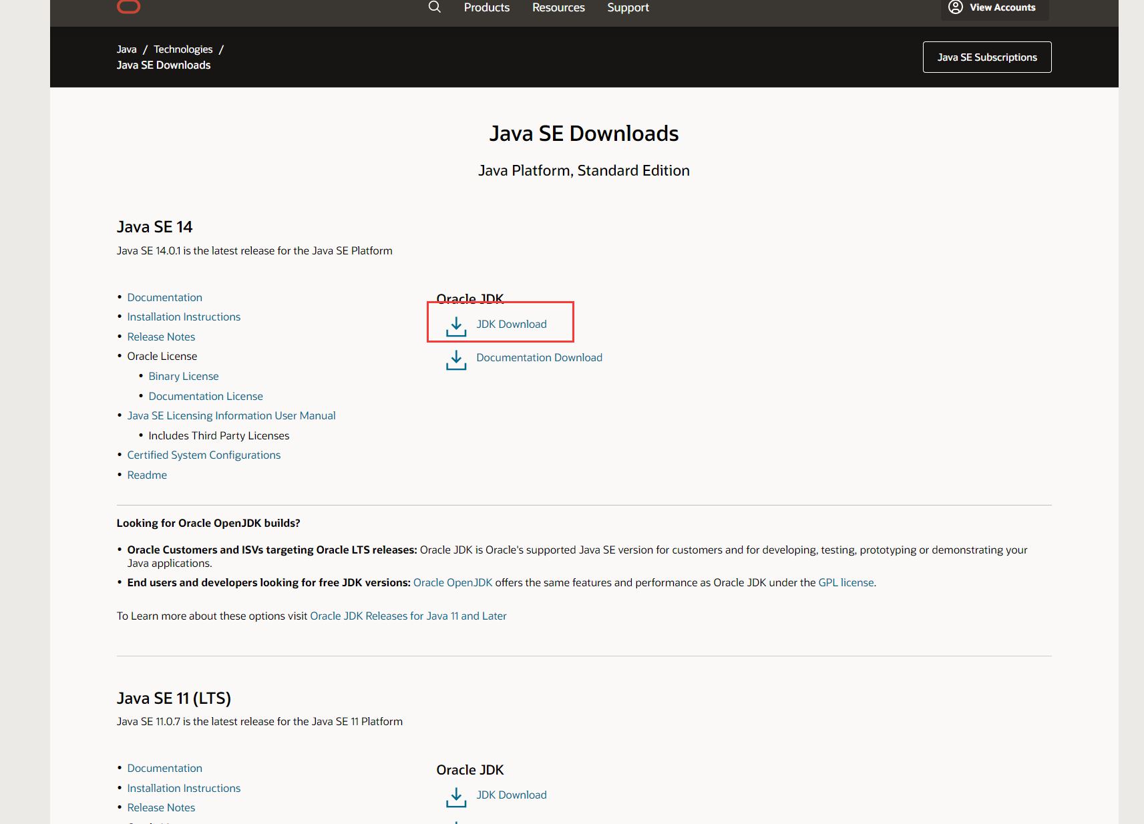Click 'Looking for Oracle OpenJDK builds?' text
Screen dimensions: 1144x824
pyautogui.click(x=208, y=524)
